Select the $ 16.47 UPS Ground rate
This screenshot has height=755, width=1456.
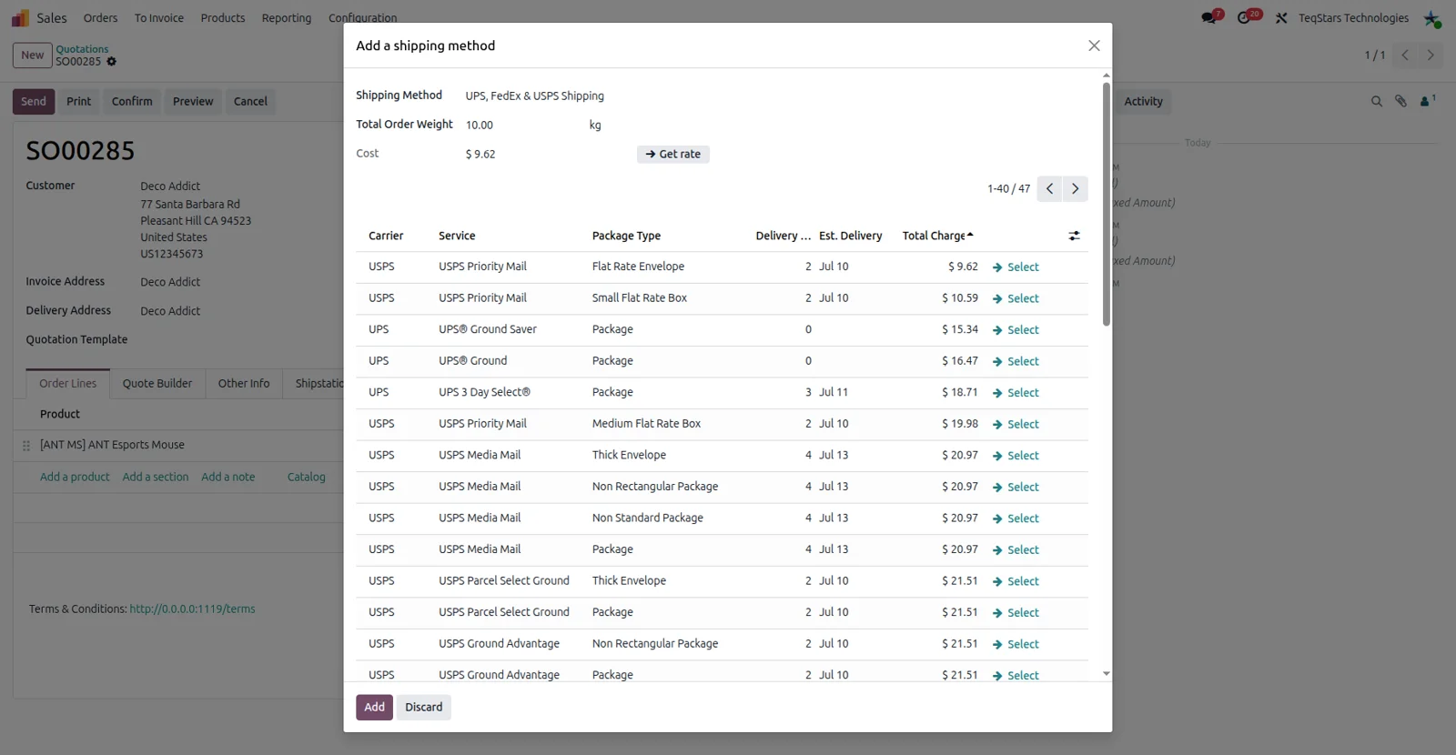click(1016, 361)
